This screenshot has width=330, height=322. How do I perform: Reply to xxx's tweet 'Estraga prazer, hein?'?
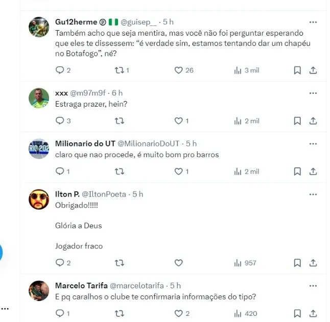click(x=59, y=121)
